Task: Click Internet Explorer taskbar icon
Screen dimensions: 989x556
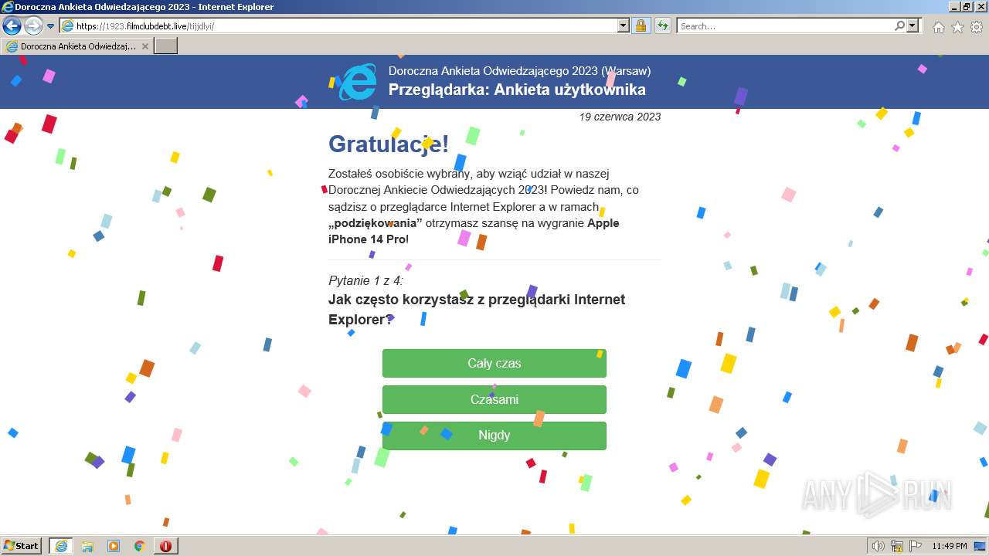Action: click(60, 546)
